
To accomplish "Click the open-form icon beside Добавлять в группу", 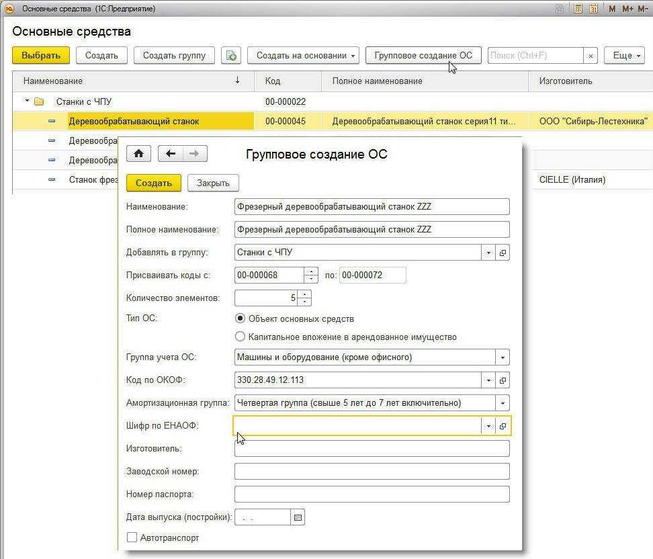I will [503, 253].
